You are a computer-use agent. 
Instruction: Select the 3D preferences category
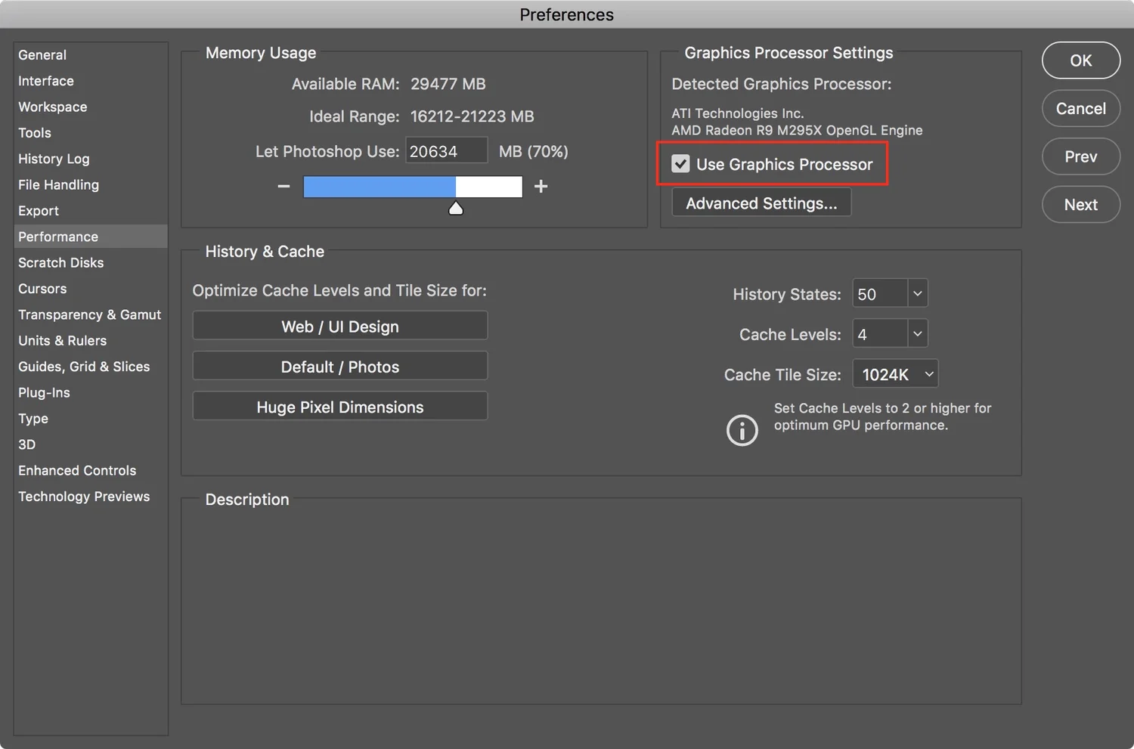pyautogui.click(x=26, y=444)
